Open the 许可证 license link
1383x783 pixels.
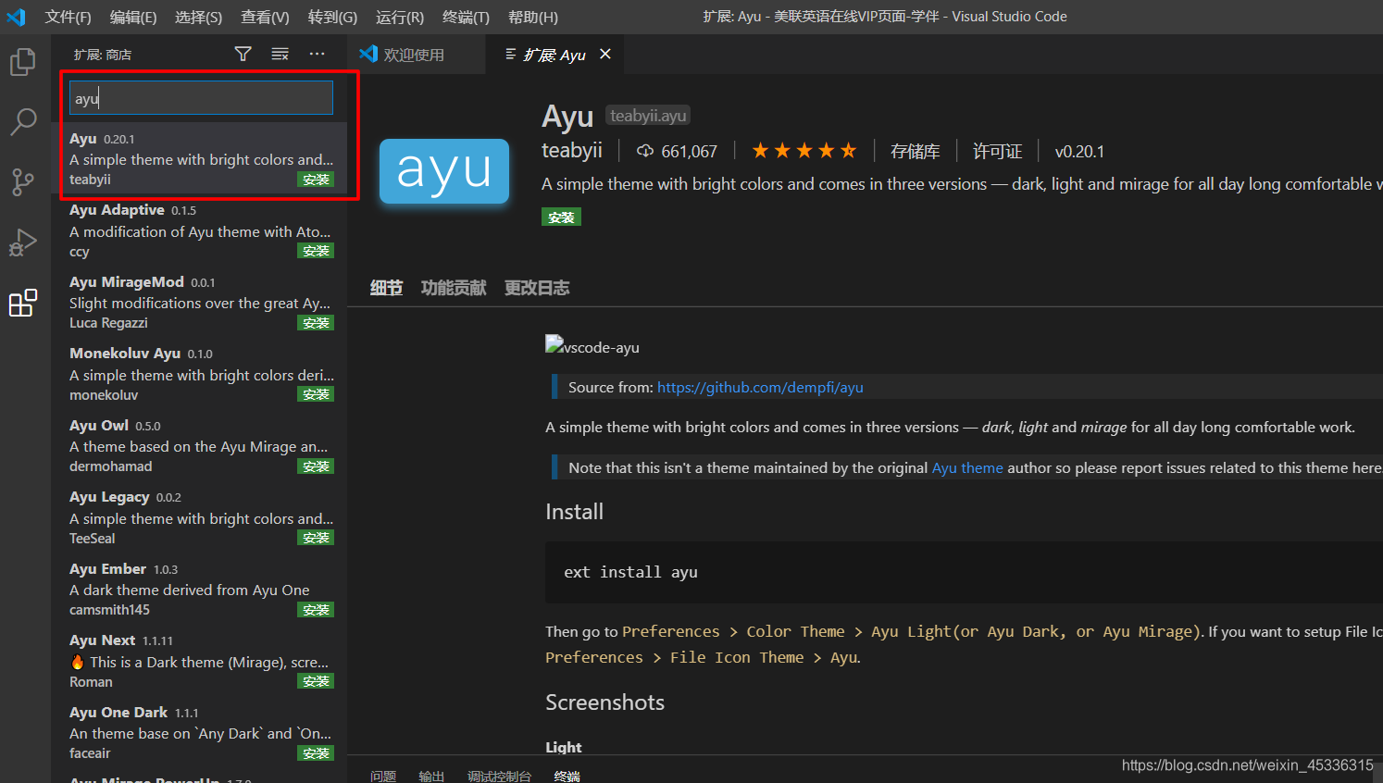tap(997, 151)
